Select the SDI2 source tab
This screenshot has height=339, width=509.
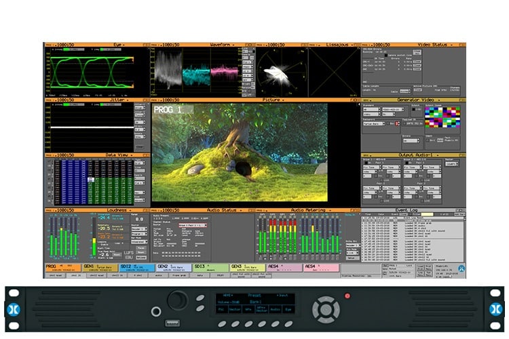click(x=137, y=268)
